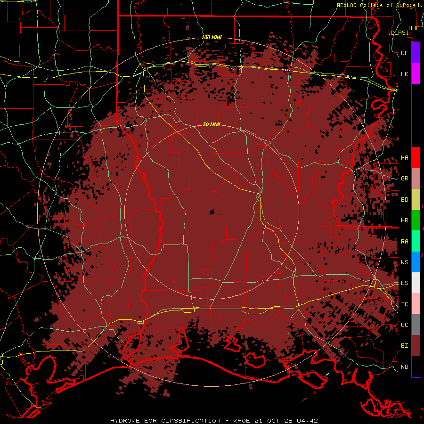Image resolution: width=424 pixels, height=424 pixels.
Task: Click the black radar site dot at center
Action: point(212,212)
